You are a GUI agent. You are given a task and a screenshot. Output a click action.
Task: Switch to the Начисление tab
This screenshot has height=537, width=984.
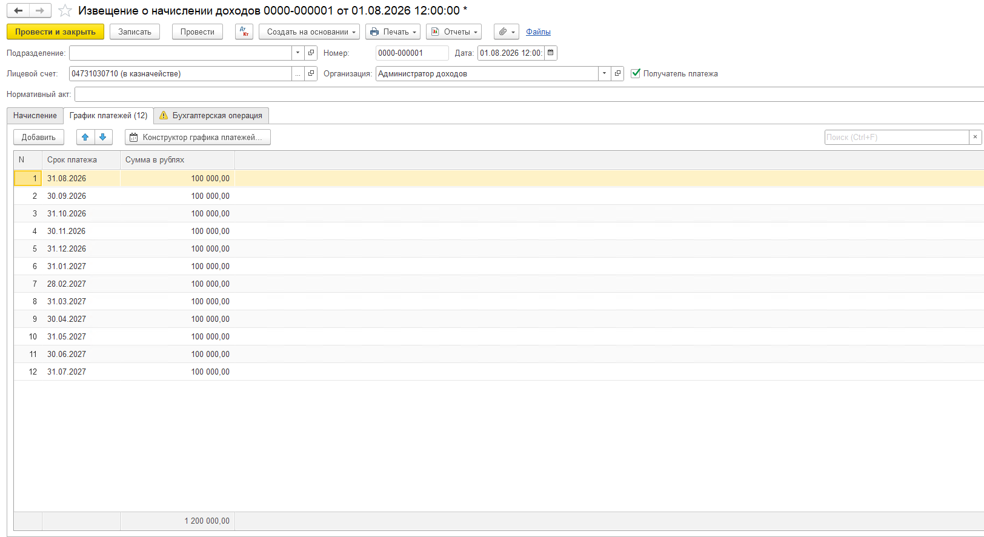(x=35, y=115)
